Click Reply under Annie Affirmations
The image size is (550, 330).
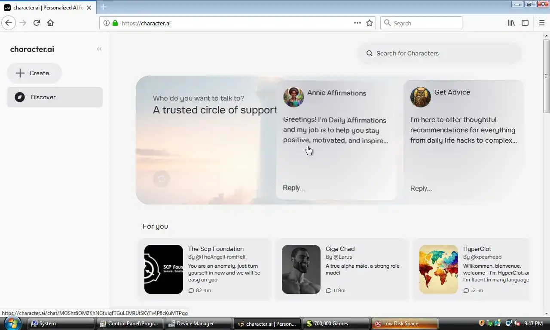coord(294,188)
